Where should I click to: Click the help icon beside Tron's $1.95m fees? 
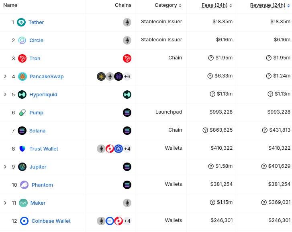[211, 58]
